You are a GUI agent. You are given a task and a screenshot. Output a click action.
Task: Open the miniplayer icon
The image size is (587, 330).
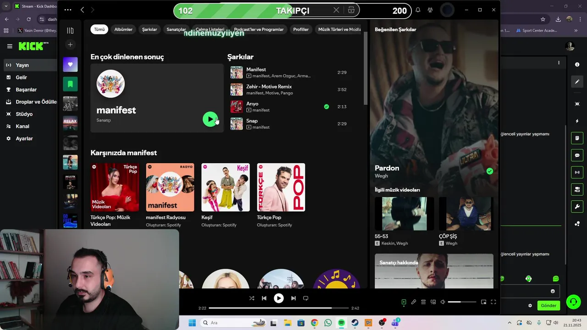pyautogui.click(x=483, y=302)
